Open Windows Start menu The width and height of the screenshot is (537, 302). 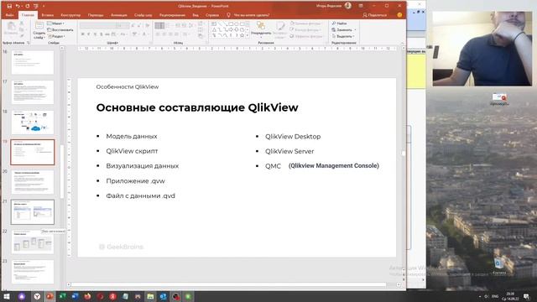[x=7, y=296]
